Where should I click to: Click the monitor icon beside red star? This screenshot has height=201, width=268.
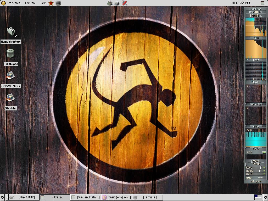(58, 3)
